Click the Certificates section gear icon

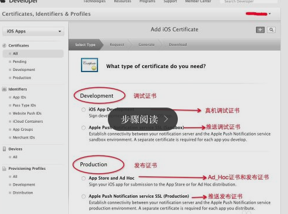pos(4,45)
